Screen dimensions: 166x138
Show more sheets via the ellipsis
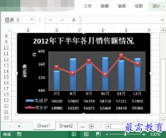(x=82, y=126)
